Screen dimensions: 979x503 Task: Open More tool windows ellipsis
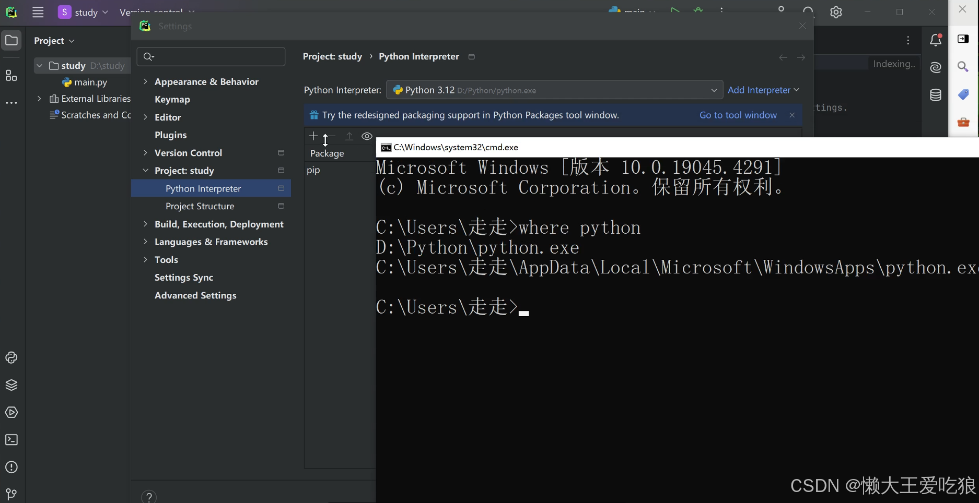[x=11, y=103]
